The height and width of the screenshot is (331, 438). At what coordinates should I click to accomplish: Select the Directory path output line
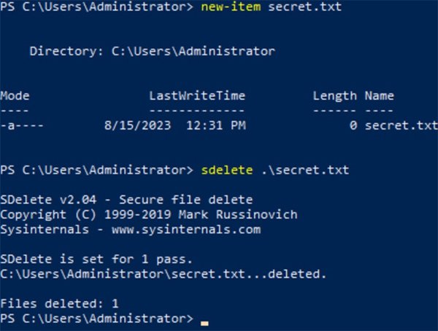tap(152, 51)
